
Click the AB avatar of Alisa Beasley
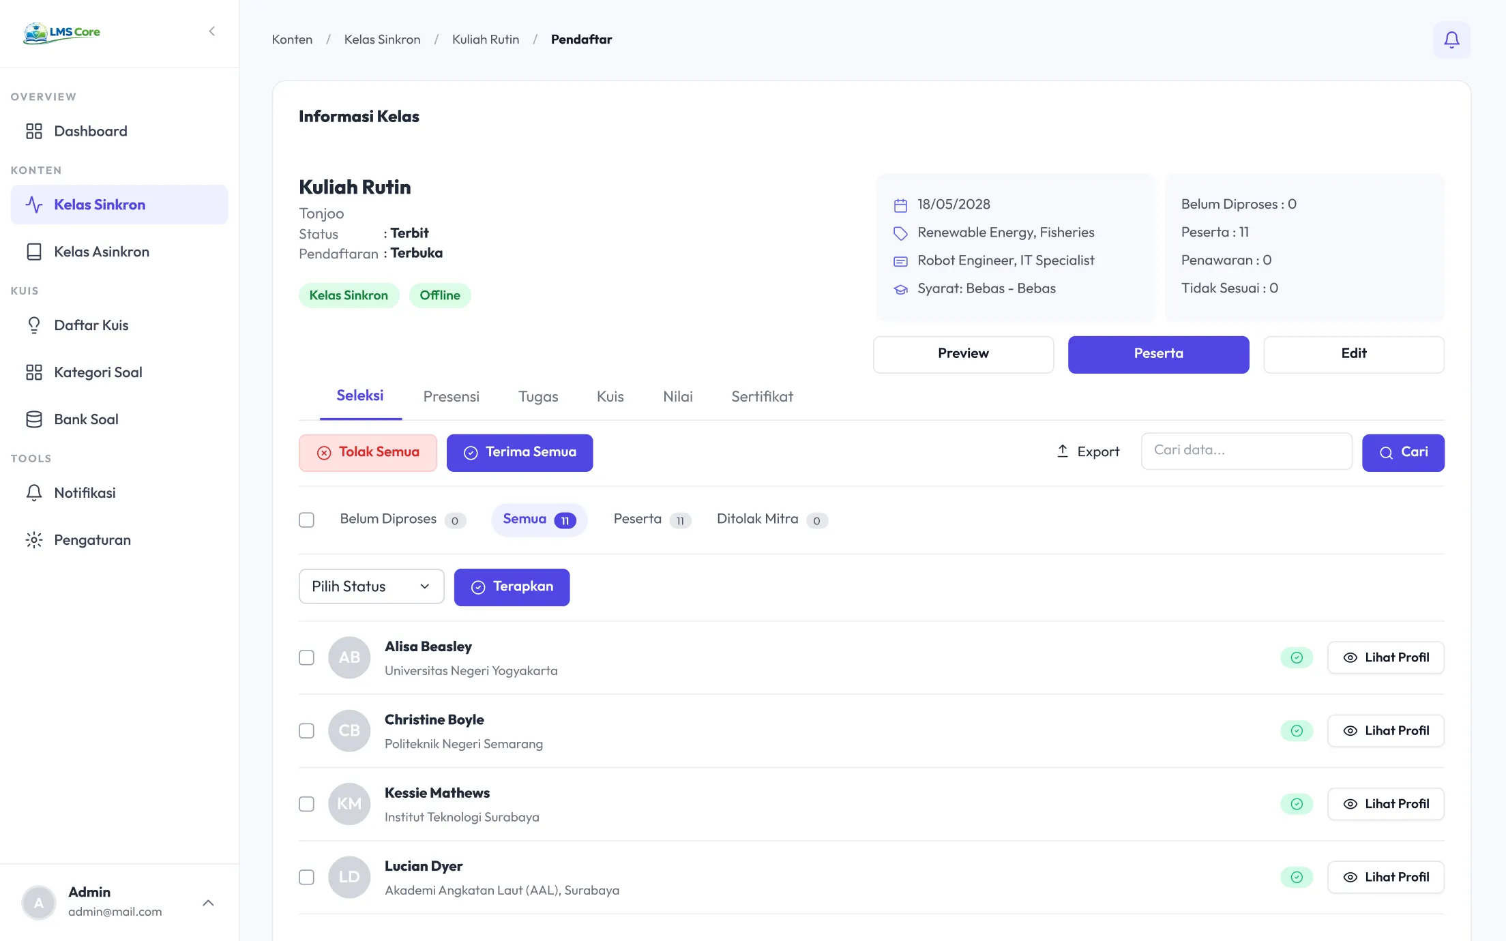click(349, 657)
